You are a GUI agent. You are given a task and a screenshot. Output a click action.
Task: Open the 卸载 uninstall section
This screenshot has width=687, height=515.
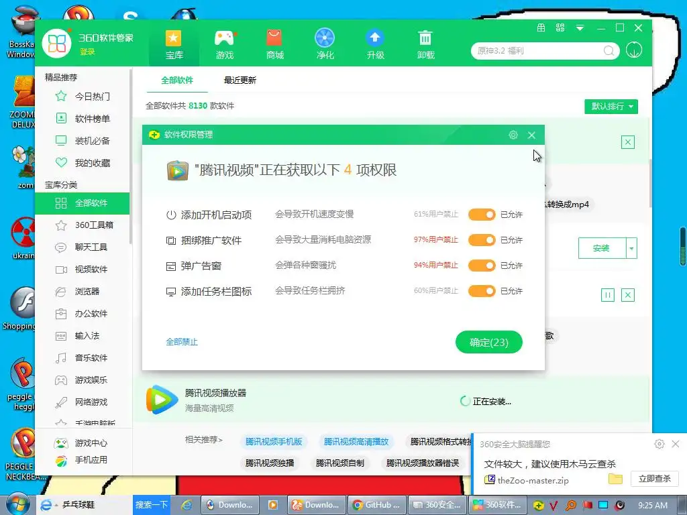pyautogui.click(x=425, y=44)
